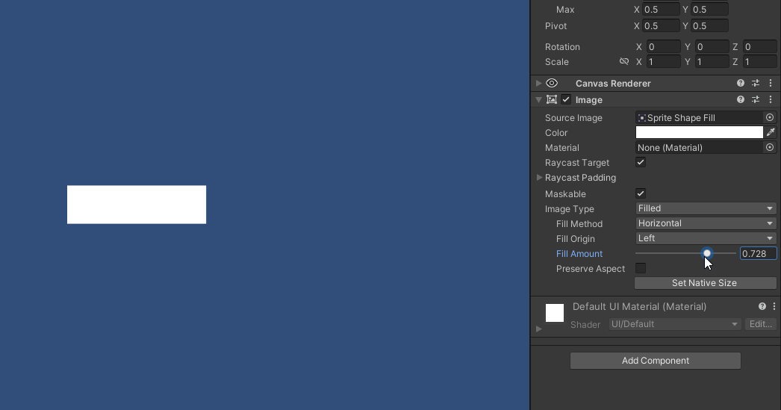
Task: Open Image component help reference icon
Action: [x=741, y=99]
